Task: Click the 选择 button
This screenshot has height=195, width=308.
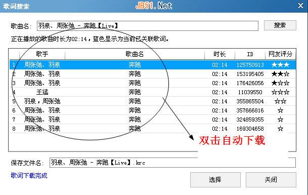Action: tap(215, 180)
